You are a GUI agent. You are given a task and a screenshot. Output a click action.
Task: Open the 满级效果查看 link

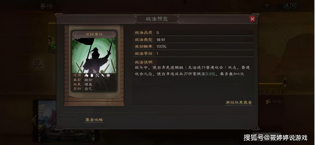[x=239, y=102]
